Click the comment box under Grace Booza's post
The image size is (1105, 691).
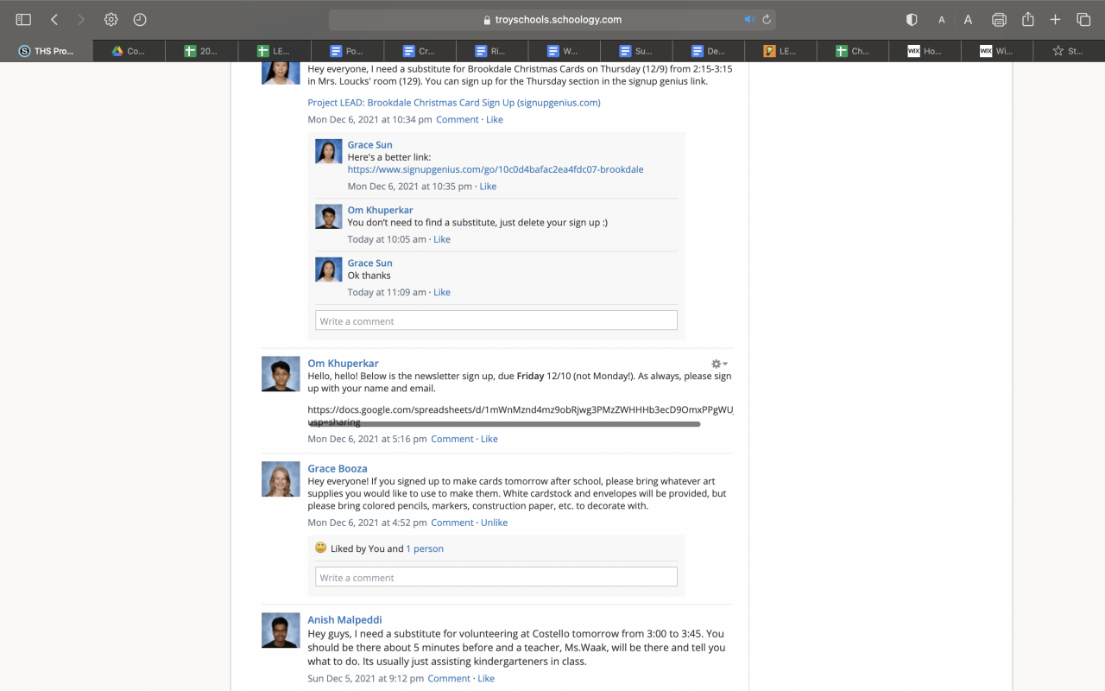pos(496,577)
